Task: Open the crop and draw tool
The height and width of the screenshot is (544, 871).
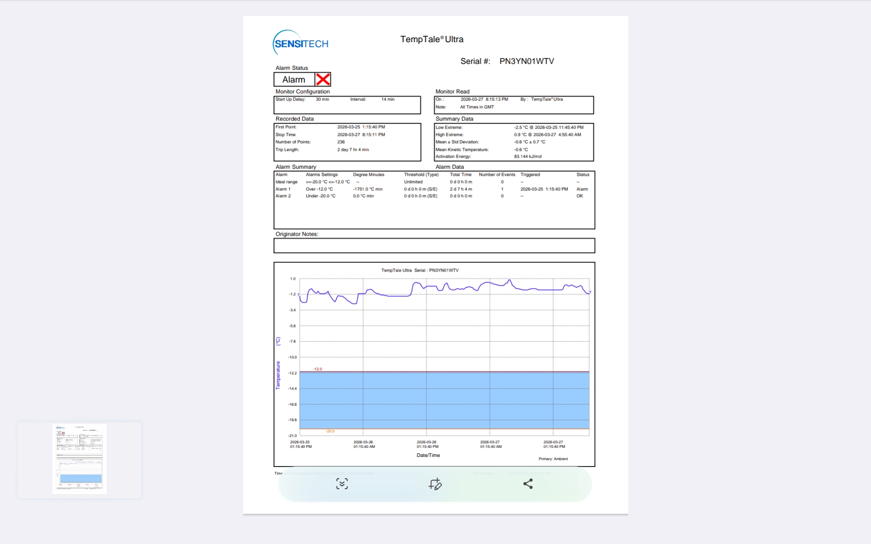Action: click(435, 484)
